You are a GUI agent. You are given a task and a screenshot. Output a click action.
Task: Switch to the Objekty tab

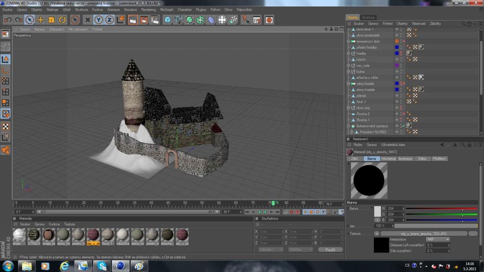point(353,17)
